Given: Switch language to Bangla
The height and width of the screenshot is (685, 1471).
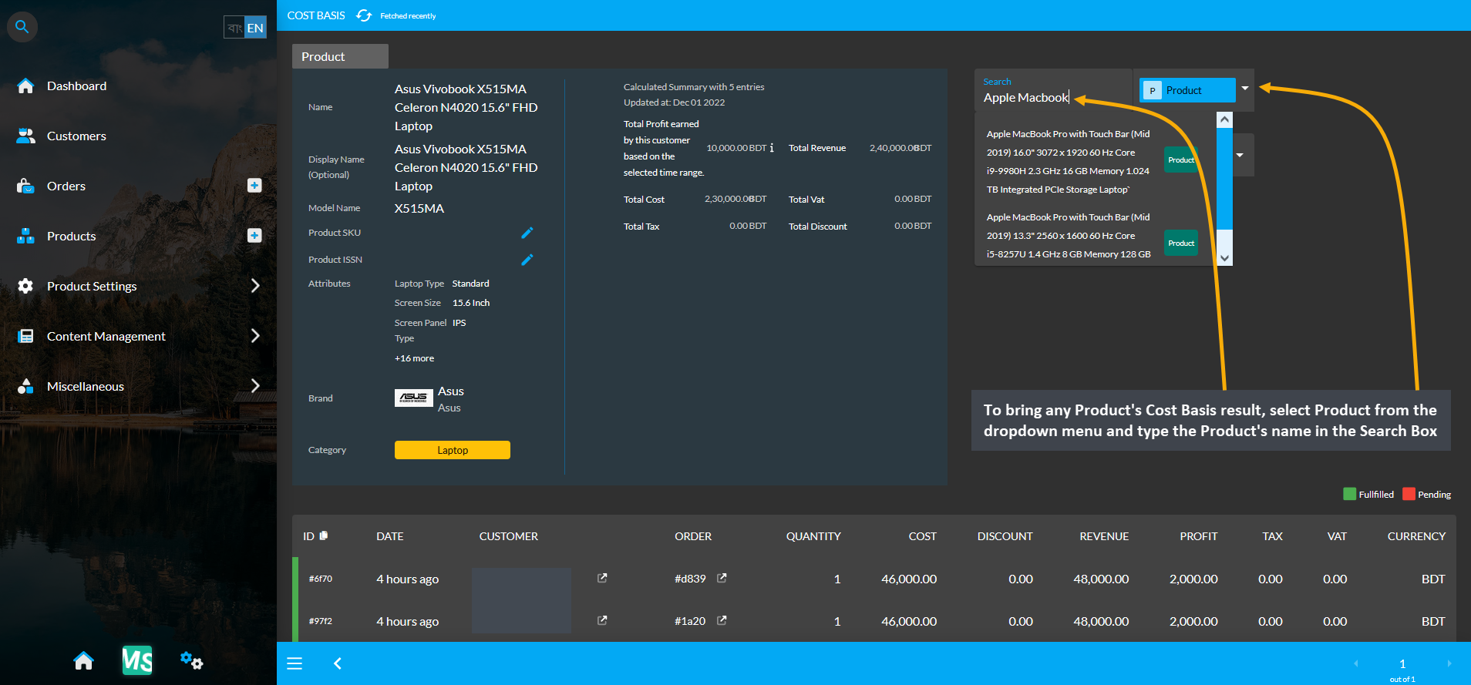Looking at the screenshot, I should (x=234, y=28).
